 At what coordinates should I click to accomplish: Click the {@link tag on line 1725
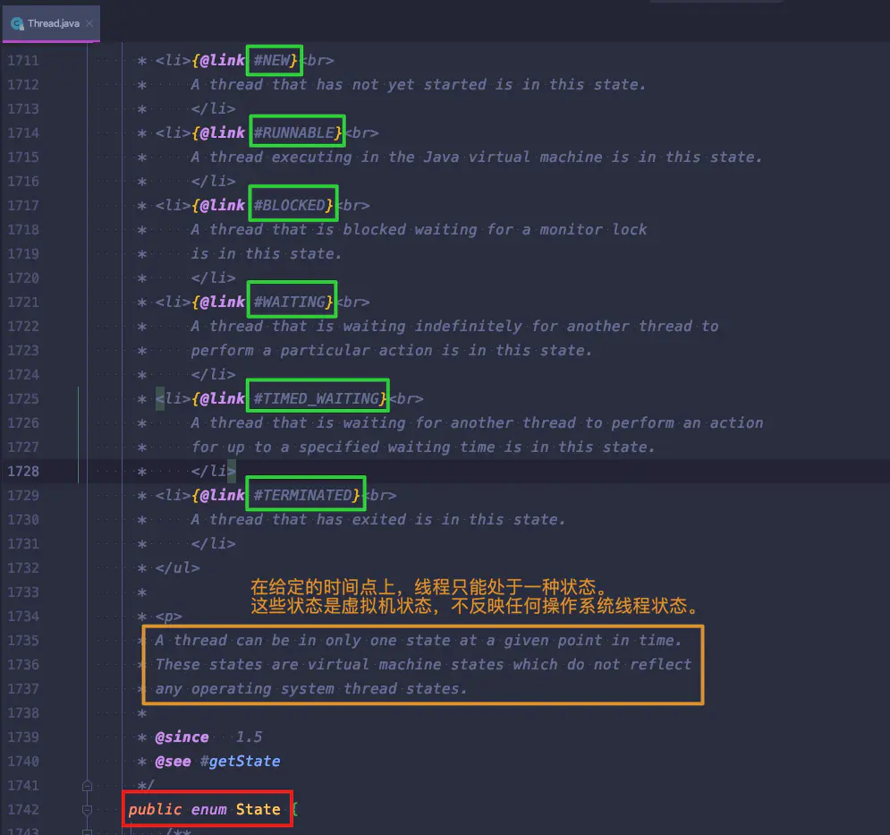[218, 399]
